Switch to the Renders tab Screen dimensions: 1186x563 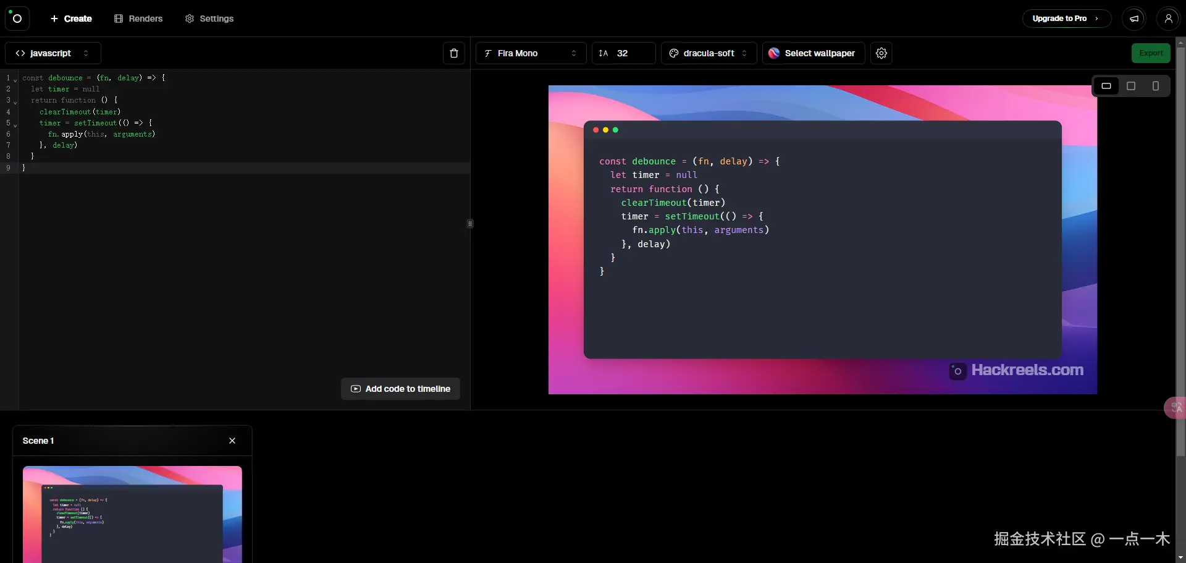[x=138, y=19]
